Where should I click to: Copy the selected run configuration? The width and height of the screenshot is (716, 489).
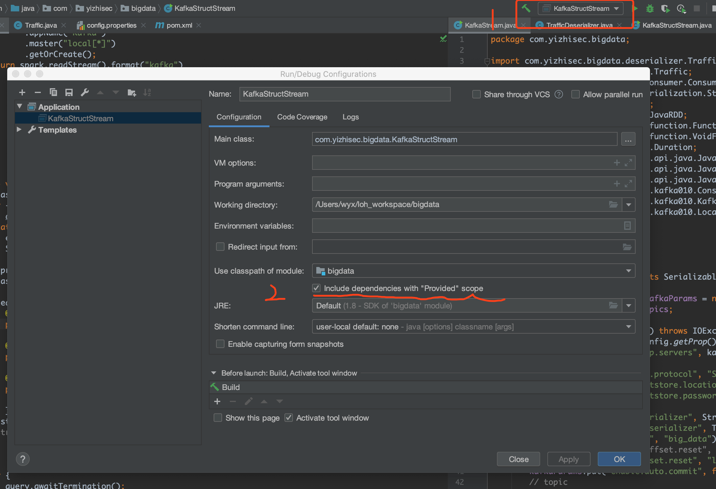point(54,92)
